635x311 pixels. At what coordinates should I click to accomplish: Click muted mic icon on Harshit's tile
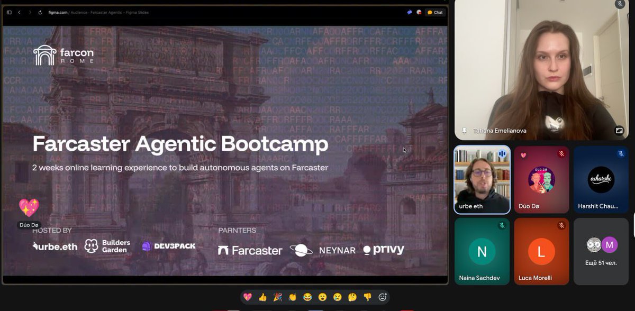(621, 154)
